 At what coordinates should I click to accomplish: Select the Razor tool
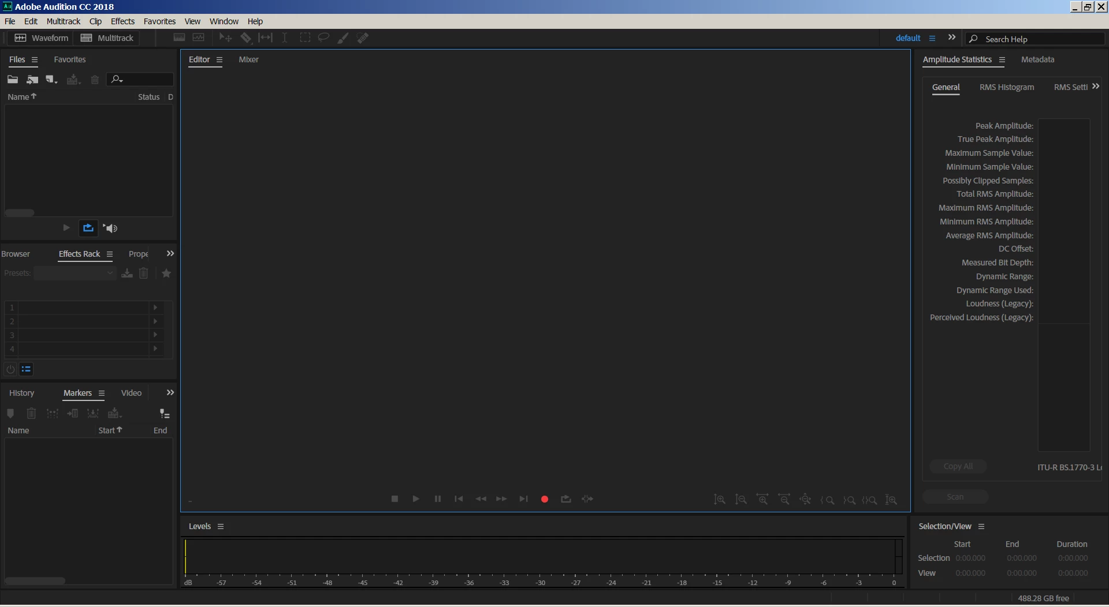(246, 38)
